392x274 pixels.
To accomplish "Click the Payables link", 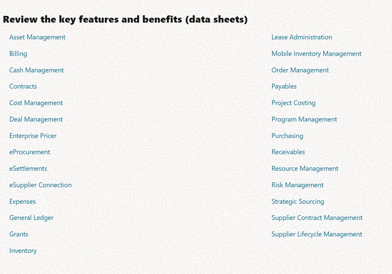I will pos(284,86).
